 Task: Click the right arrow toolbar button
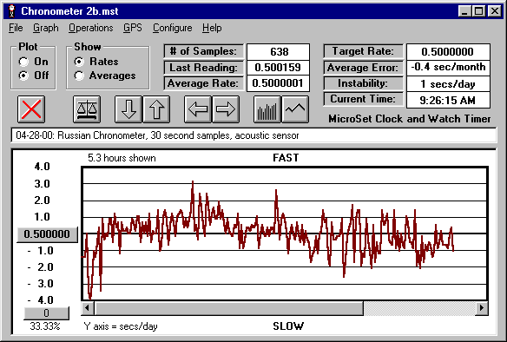pyautogui.click(x=226, y=109)
